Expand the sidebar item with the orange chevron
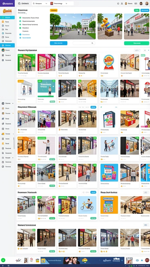Screen dimensions: 150x267 [x=8, y=113]
